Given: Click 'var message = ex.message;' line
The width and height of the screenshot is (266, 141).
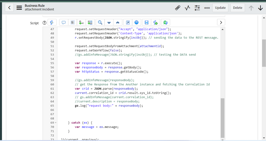Looking at the screenshot, I should (x=97, y=127).
